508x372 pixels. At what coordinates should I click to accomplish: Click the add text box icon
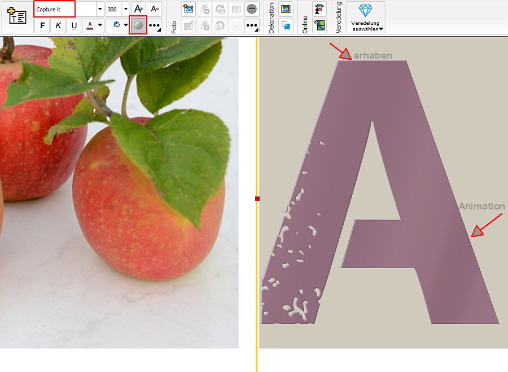pyautogui.click(x=17, y=16)
